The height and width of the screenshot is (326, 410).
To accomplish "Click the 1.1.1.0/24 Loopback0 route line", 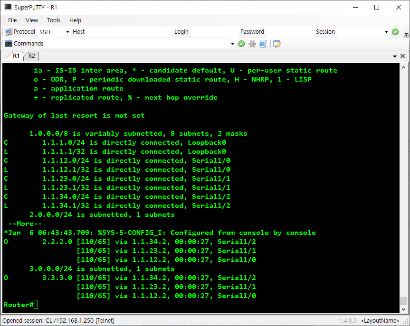I will (x=115, y=143).
